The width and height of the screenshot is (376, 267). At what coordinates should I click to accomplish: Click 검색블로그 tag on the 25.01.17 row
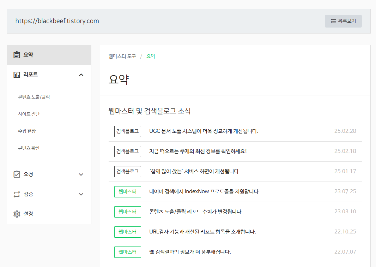(x=128, y=172)
